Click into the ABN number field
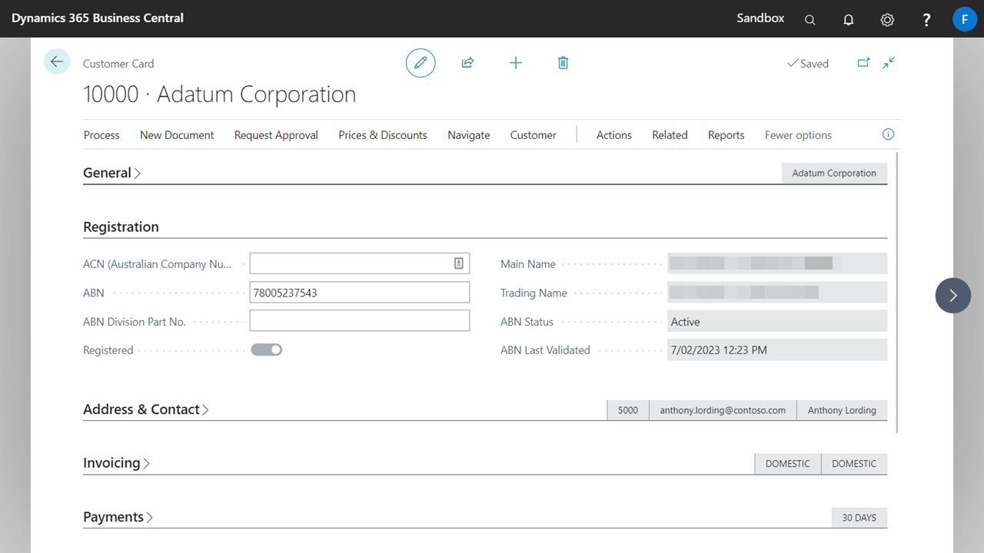Image resolution: width=984 pixels, height=553 pixels. tap(359, 293)
